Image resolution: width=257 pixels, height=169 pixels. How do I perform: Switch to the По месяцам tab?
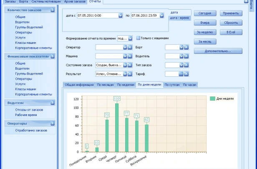pyautogui.click(x=105, y=85)
